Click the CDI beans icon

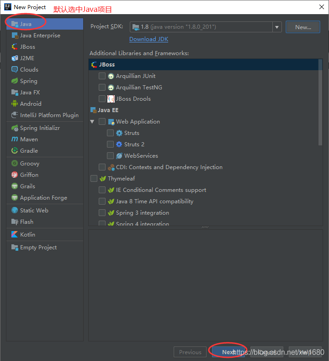[x=111, y=167]
